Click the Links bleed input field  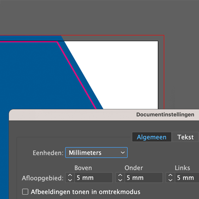click(x=187, y=178)
